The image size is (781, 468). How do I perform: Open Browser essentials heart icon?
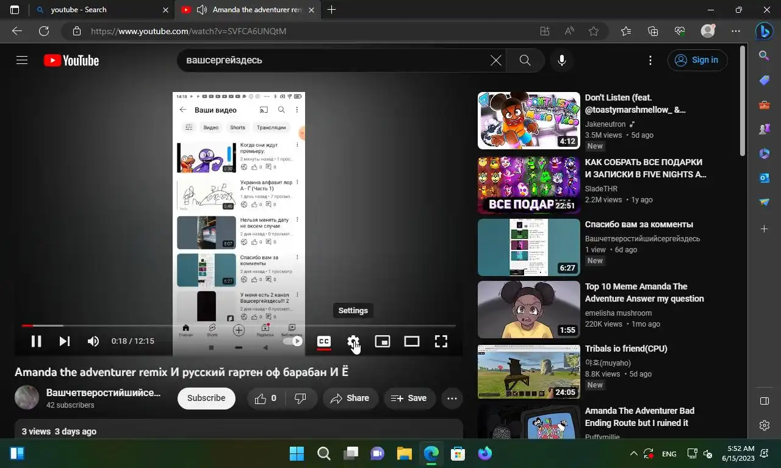click(x=680, y=31)
